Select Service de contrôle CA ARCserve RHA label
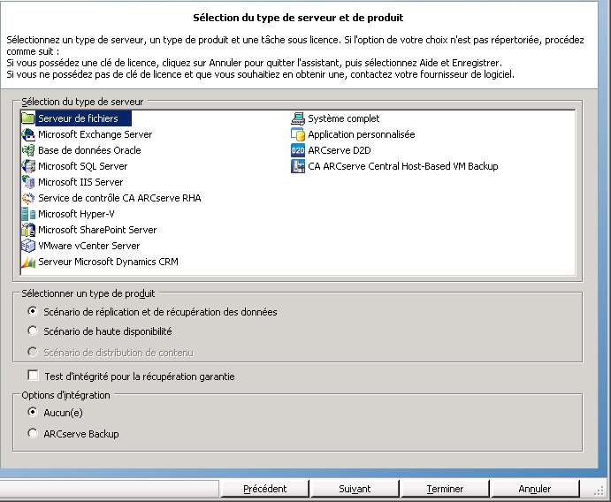This screenshot has width=611, height=502. tap(119, 198)
